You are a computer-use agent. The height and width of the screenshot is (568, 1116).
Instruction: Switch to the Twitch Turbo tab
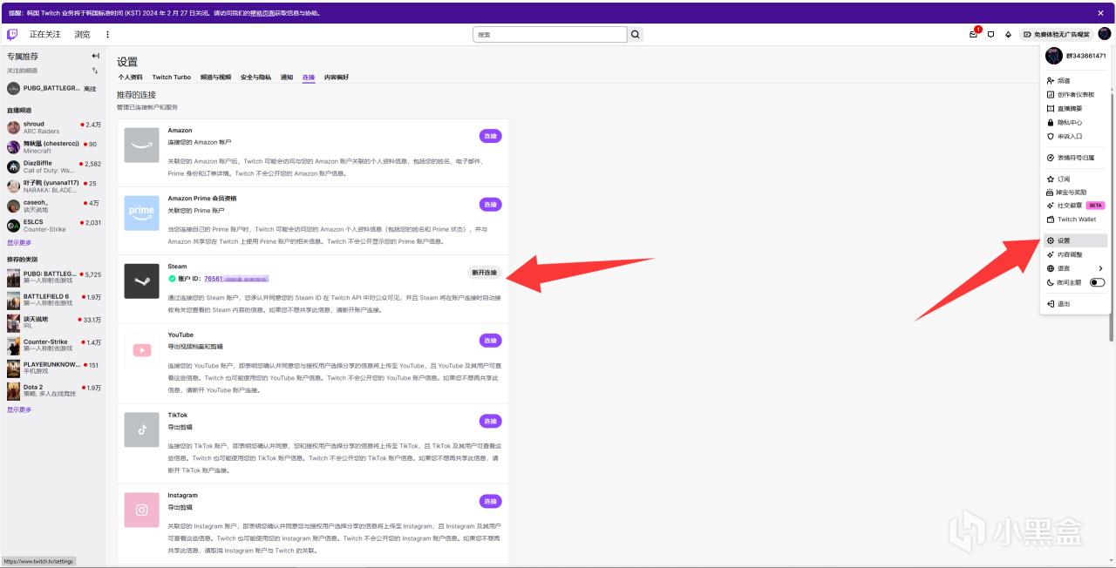coord(172,78)
